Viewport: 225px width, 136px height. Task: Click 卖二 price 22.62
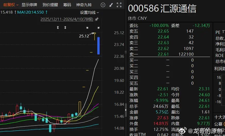click(163, 48)
